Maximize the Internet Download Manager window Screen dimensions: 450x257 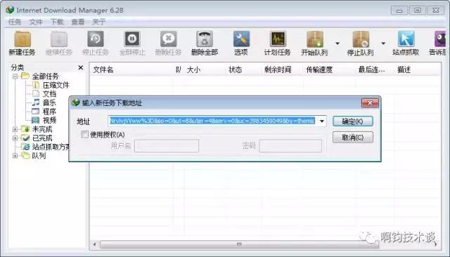(418, 11)
